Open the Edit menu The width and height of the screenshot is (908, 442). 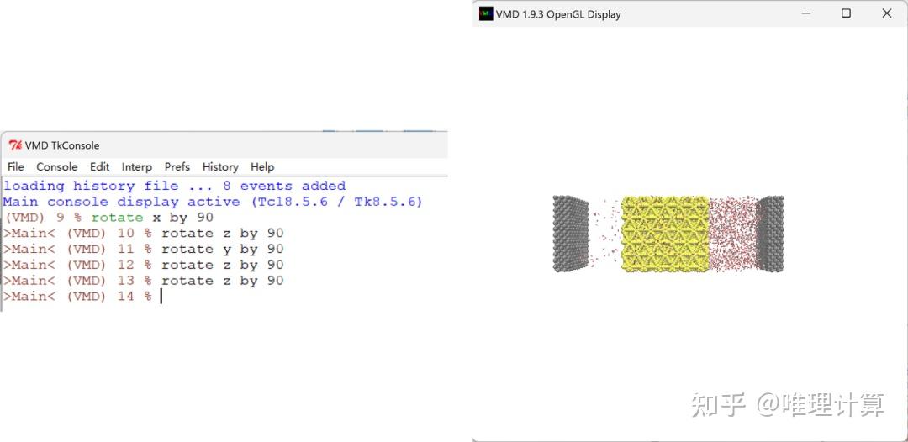coord(99,166)
